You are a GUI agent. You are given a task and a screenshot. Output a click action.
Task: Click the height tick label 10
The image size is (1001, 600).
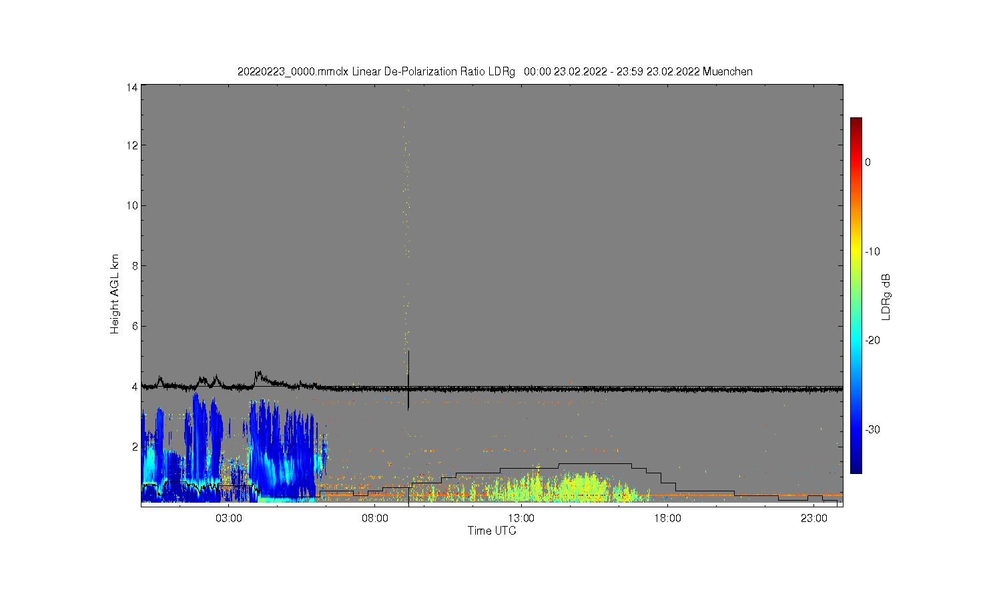click(132, 205)
